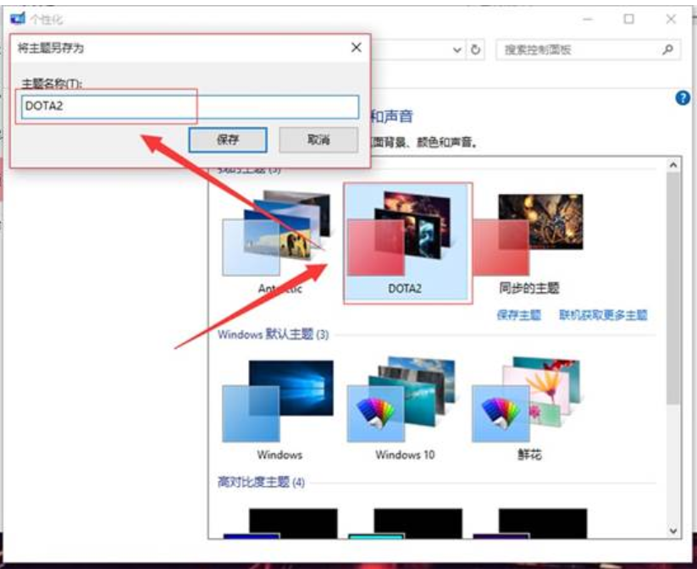The height and width of the screenshot is (569, 697).
Task: Click the save theme (保存主题) link
Action: click(519, 315)
